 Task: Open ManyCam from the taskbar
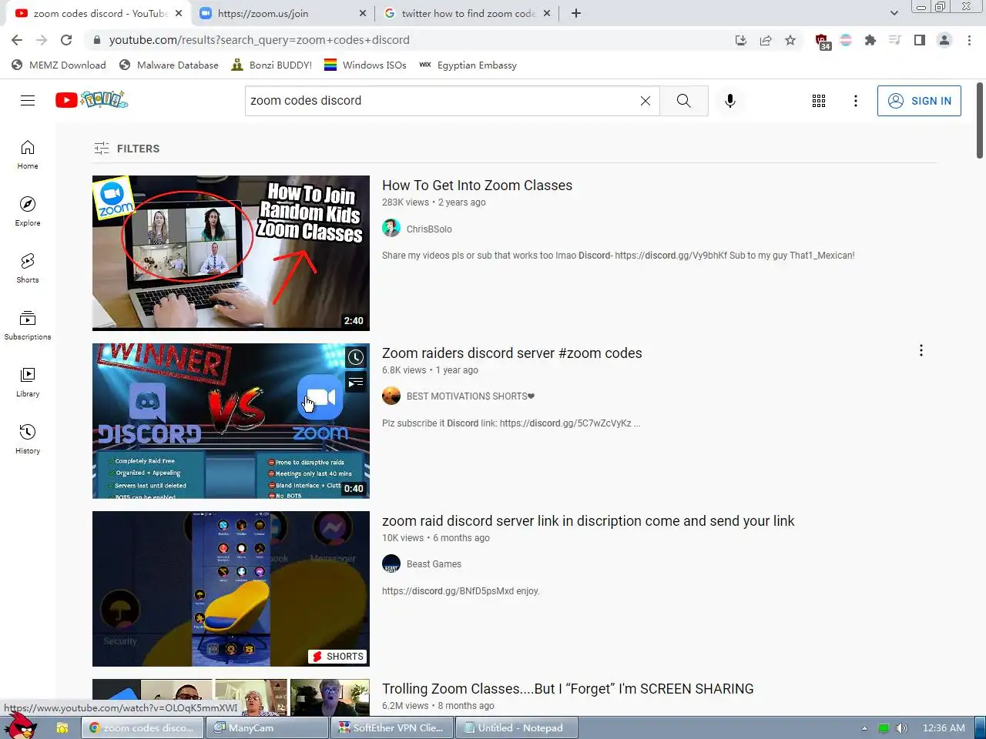(x=267, y=727)
